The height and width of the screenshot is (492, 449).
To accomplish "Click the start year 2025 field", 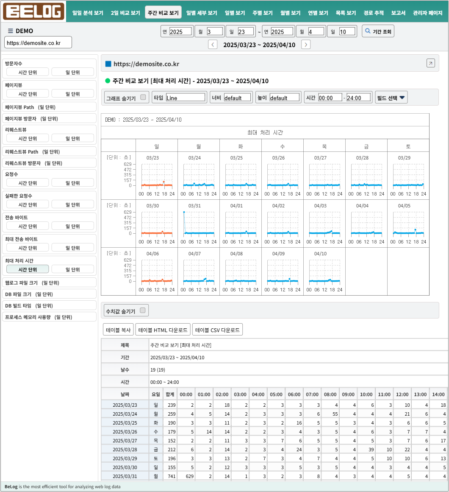I will (180, 31).
